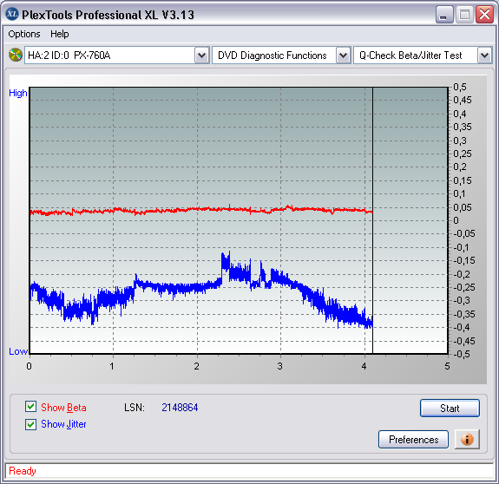Click the LSN: label
The image size is (499, 484).
click(135, 408)
